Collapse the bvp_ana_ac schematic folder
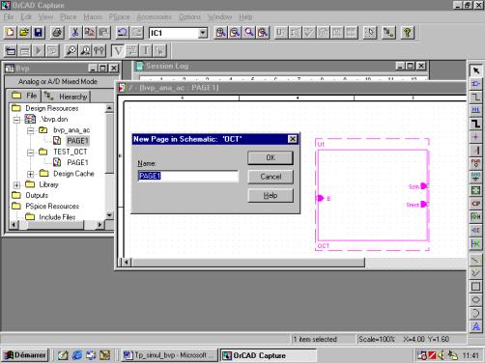 (x=31, y=130)
